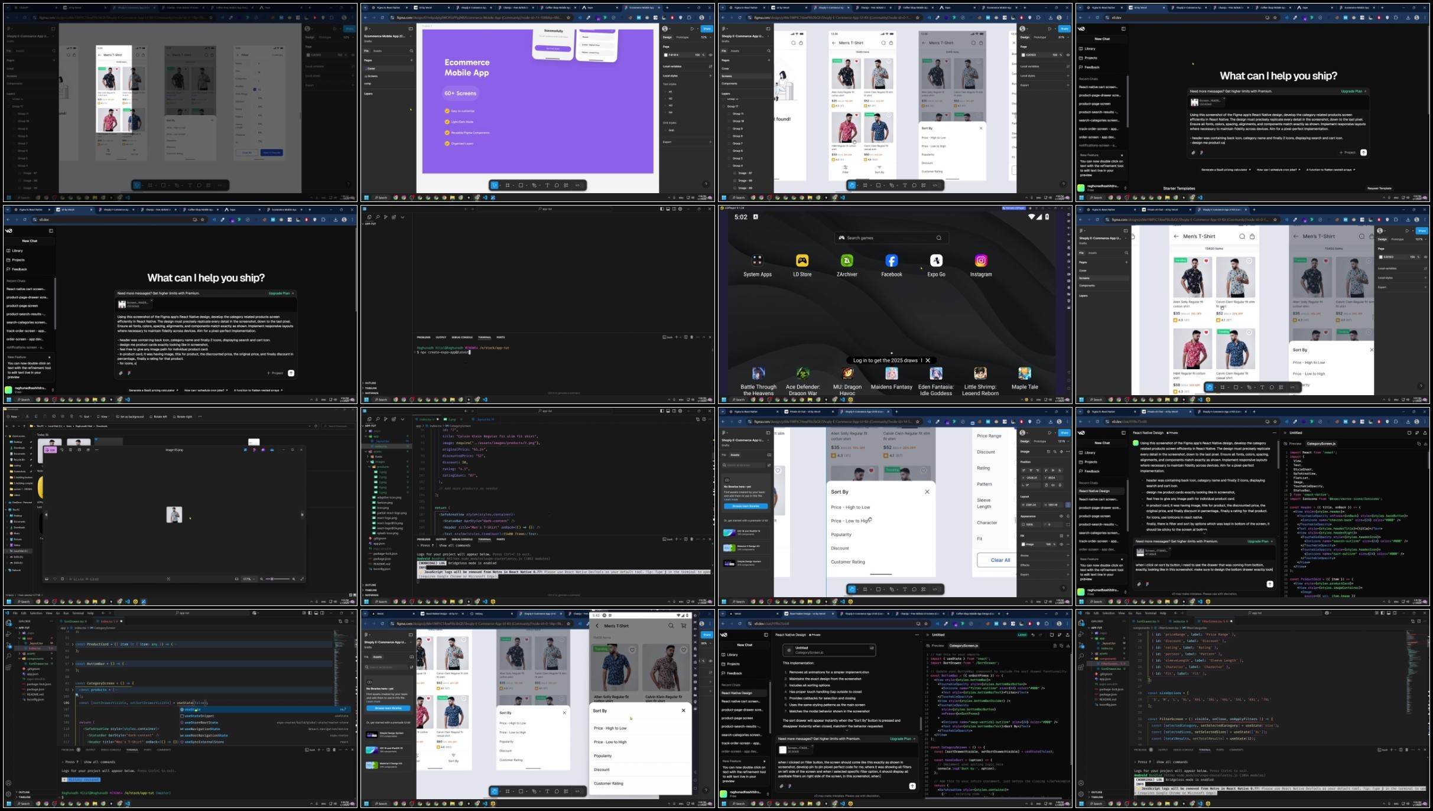Select Recycle Bin in File Explorer quick access
This screenshot has height=811, width=1433.
[x=19, y=460]
